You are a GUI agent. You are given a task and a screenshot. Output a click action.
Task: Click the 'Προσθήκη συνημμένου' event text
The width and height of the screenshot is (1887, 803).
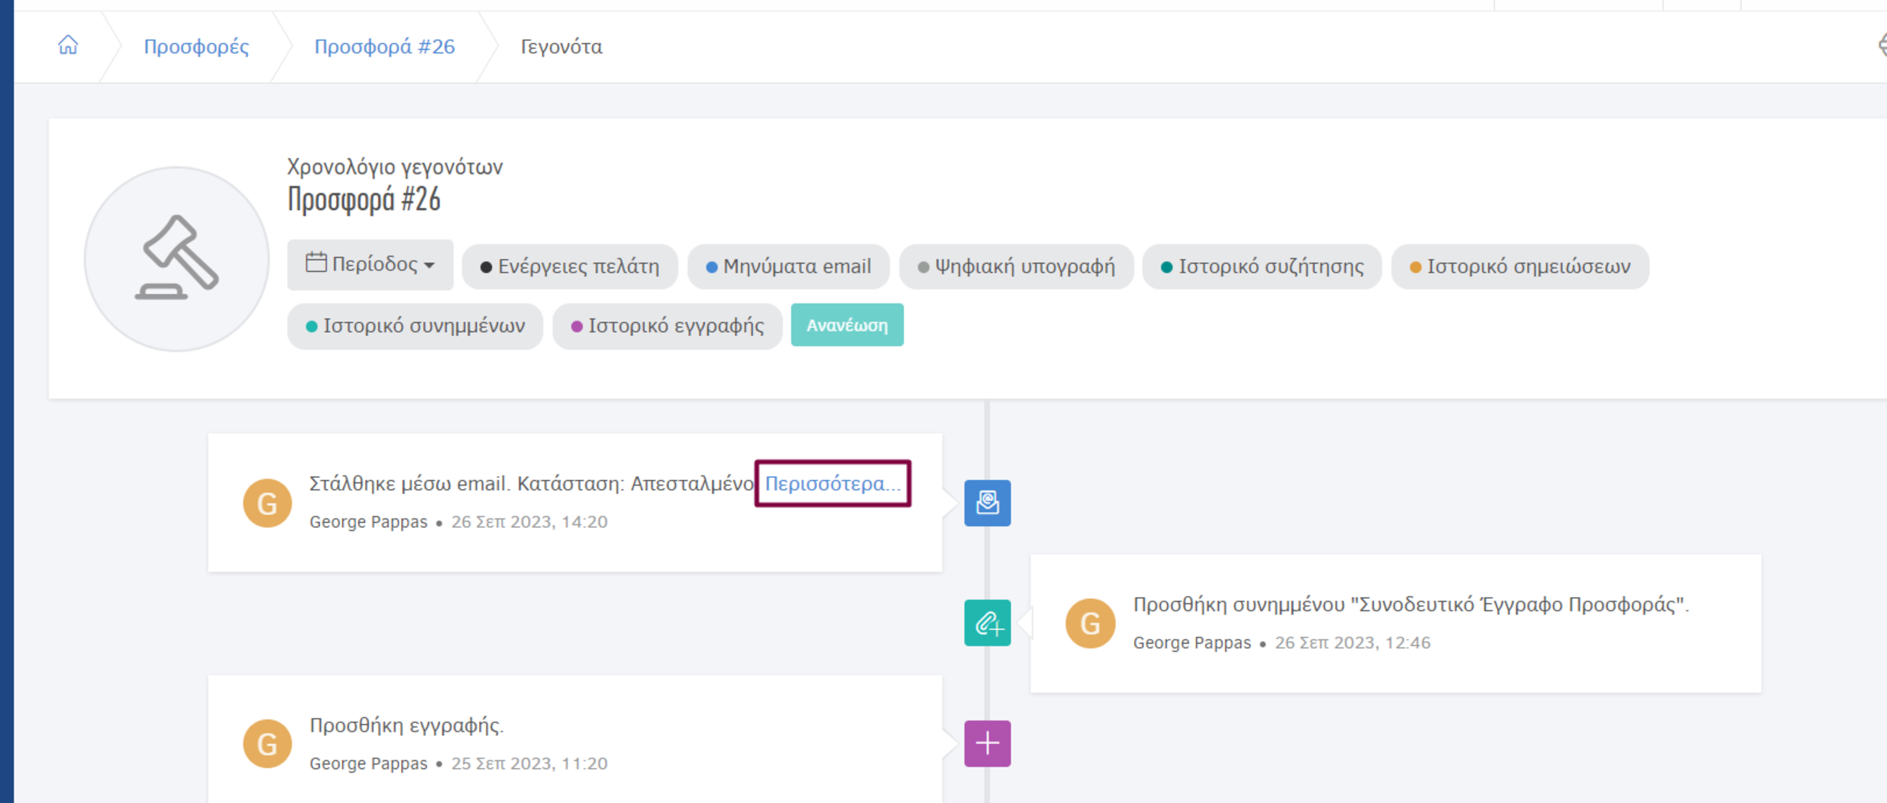point(1411,604)
